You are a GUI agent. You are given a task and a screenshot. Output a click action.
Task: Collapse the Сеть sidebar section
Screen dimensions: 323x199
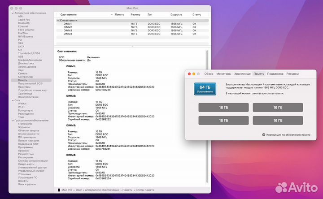13,100
